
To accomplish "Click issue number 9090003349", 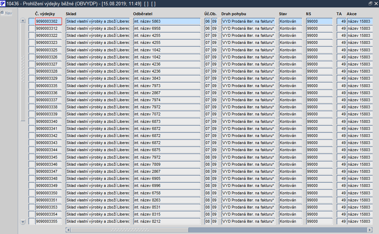I will coord(48,186).
